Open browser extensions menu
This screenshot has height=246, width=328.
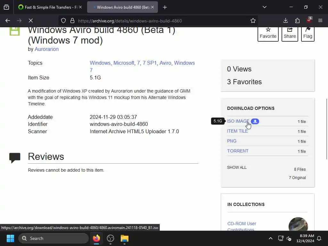coord(297,20)
